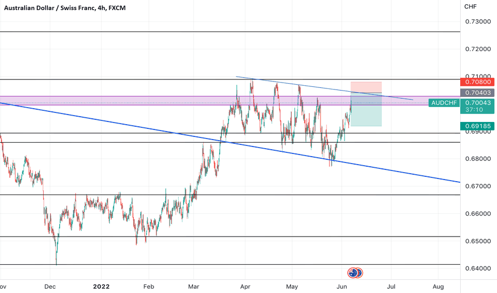The width and height of the screenshot is (497, 293).
Task: Click the 0.68000 price axis label
Action: click(x=478, y=159)
